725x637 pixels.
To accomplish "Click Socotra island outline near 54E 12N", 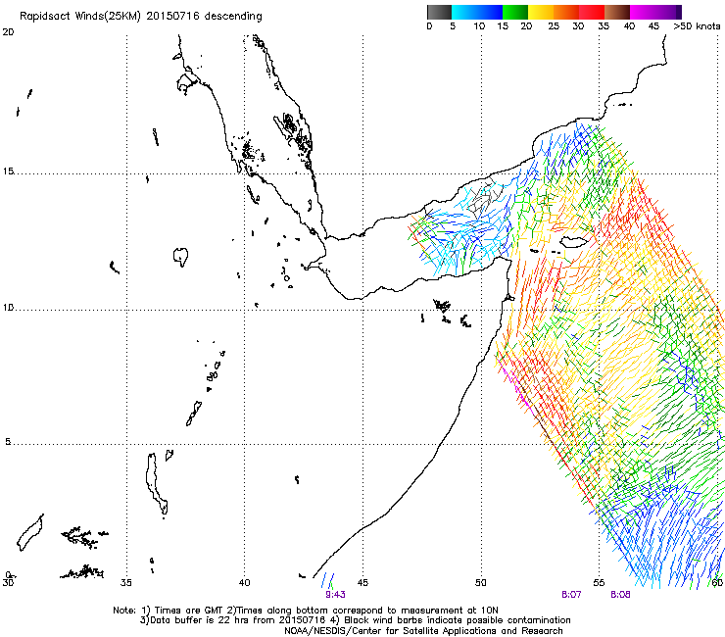I will (x=574, y=241).
